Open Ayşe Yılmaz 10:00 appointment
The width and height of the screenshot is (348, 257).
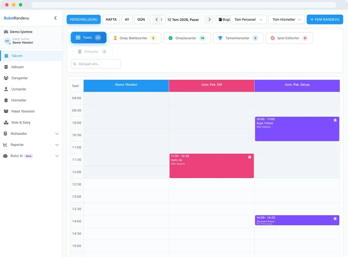297,129
